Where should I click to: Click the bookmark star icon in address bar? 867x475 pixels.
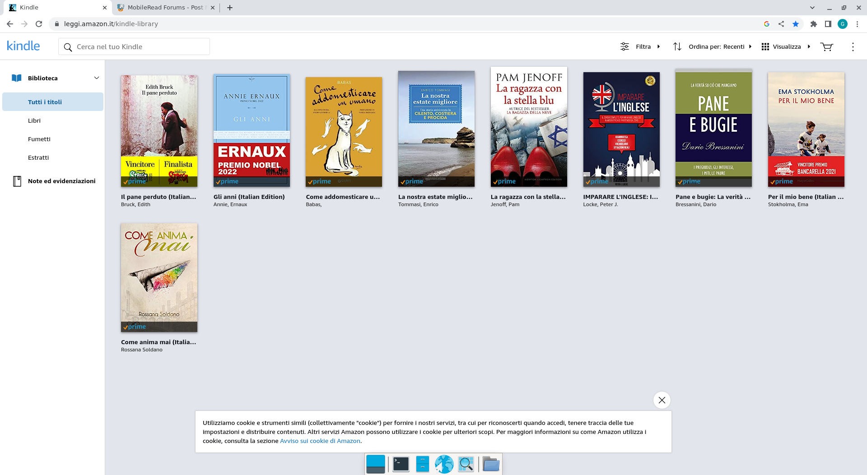(x=796, y=24)
